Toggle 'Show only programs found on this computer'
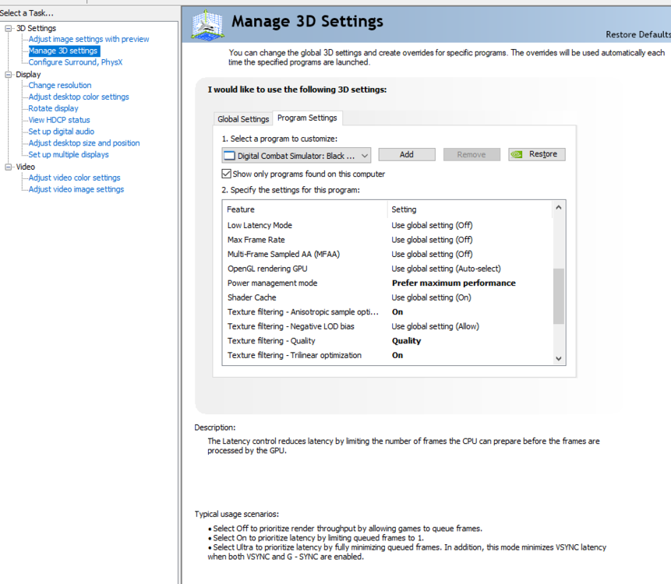The height and width of the screenshot is (584, 671). (x=227, y=174)
